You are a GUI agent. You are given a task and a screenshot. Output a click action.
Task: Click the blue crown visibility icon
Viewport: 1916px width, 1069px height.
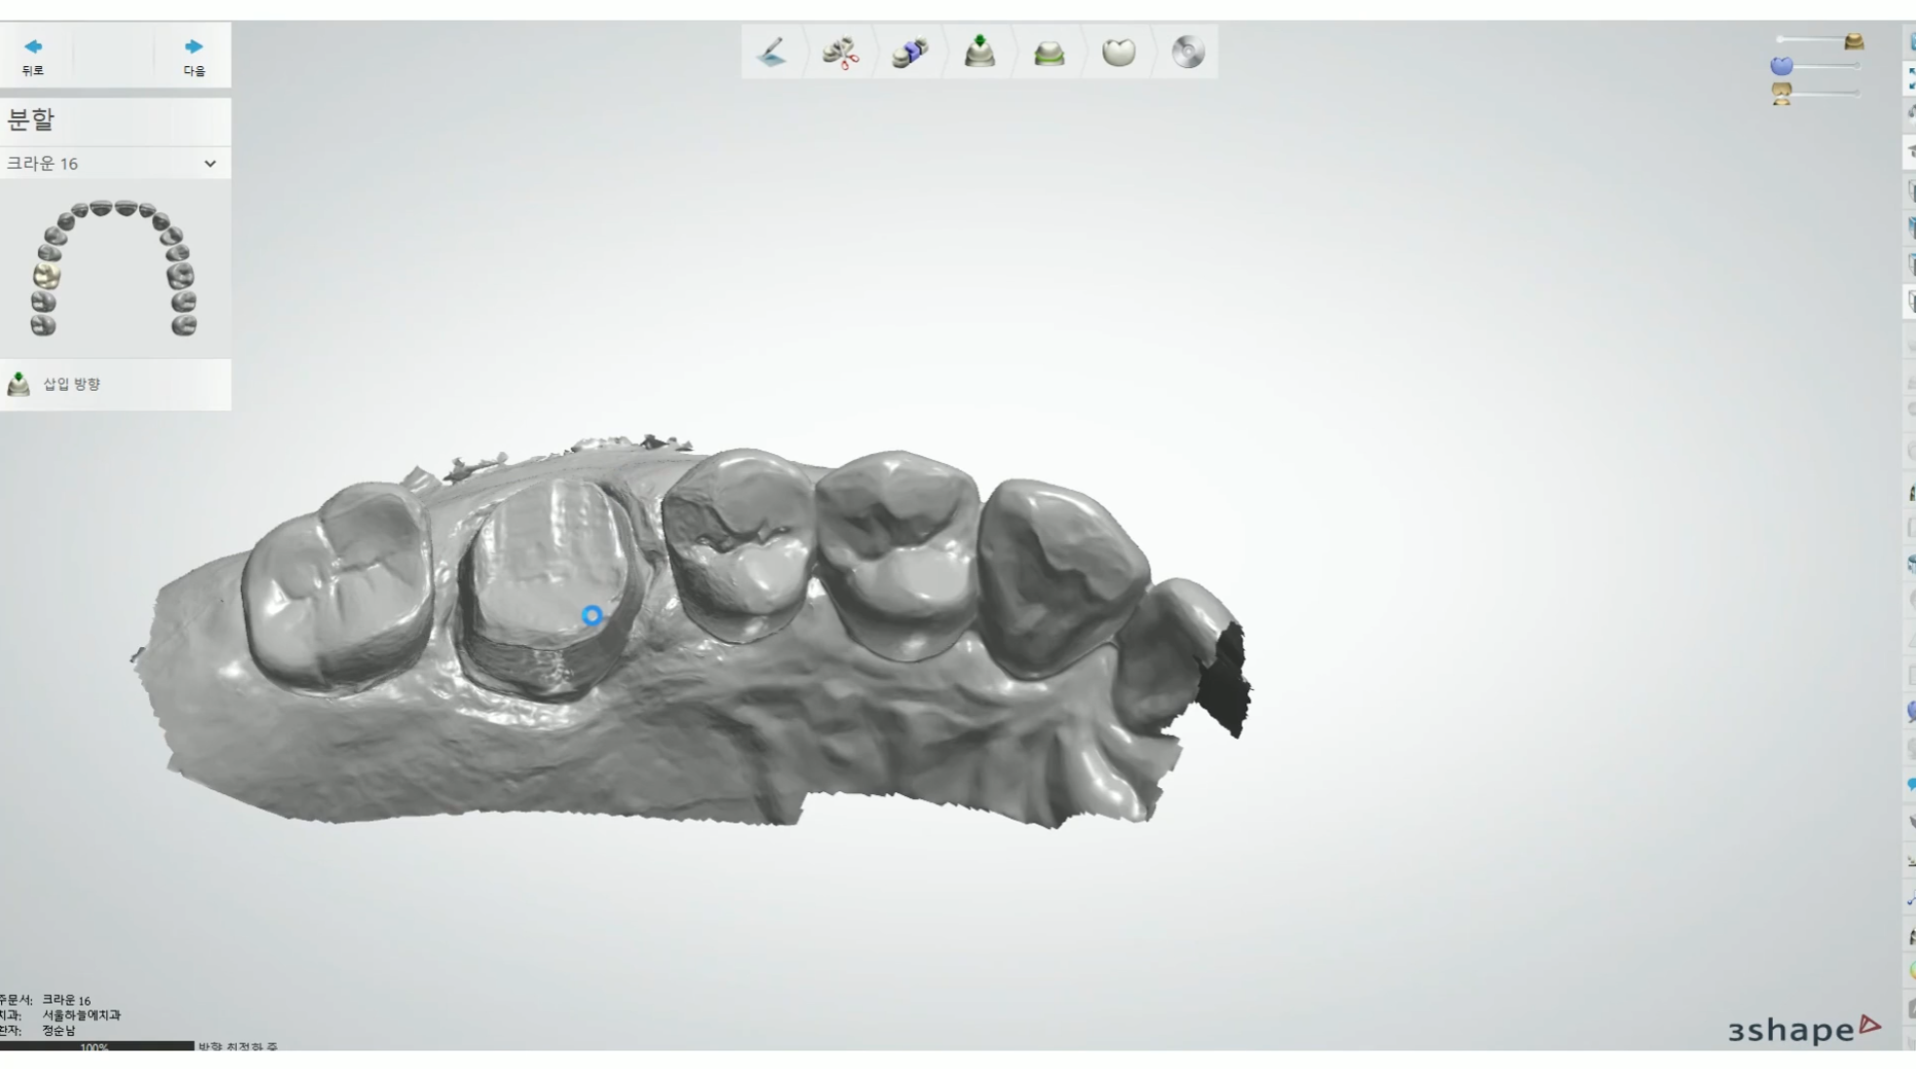pos(1782,66)
